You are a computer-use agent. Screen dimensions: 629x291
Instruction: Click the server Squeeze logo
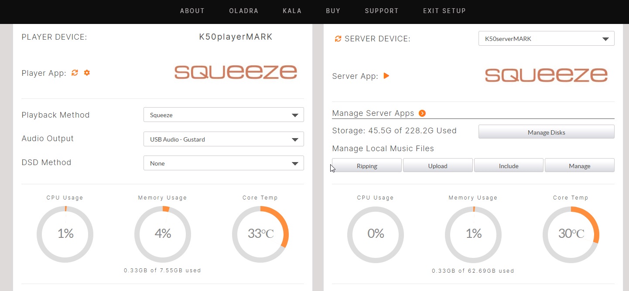pos(546,75)
